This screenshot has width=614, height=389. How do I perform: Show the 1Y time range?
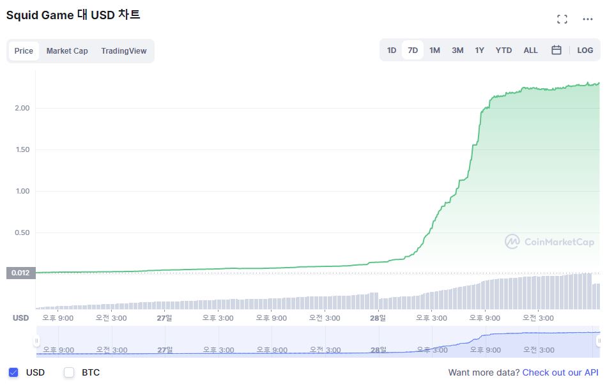(x=479, y=50)
